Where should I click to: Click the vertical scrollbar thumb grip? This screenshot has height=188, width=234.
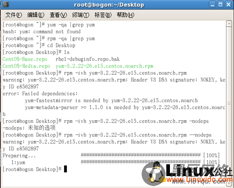coord(229,103)
